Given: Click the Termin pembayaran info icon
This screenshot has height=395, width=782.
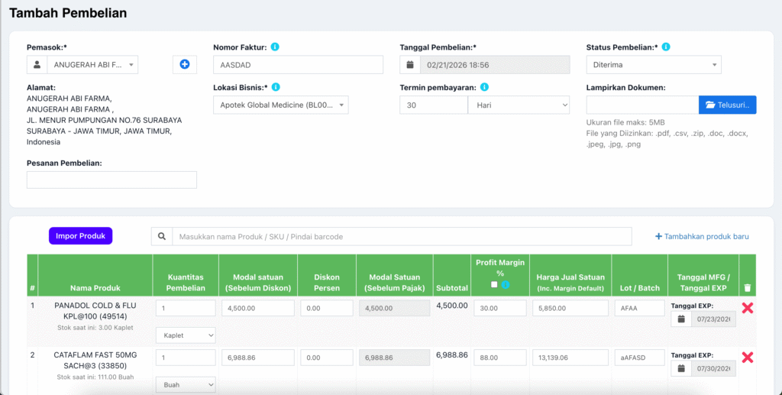Looking at the screenshot, I should click(485, 87).
